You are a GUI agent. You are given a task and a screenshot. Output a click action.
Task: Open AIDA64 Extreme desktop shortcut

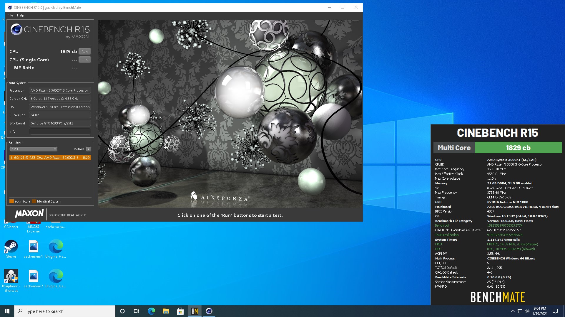[x=33, y=227]
